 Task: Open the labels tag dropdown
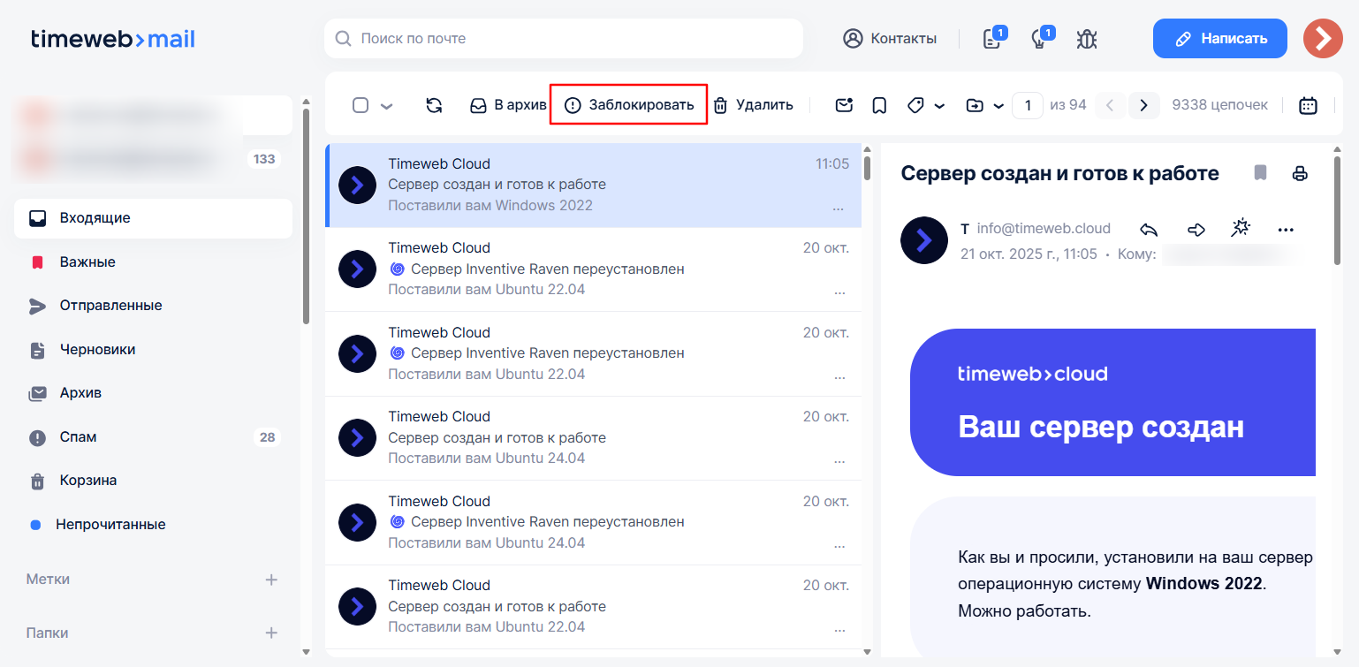(x=925, y=105)
